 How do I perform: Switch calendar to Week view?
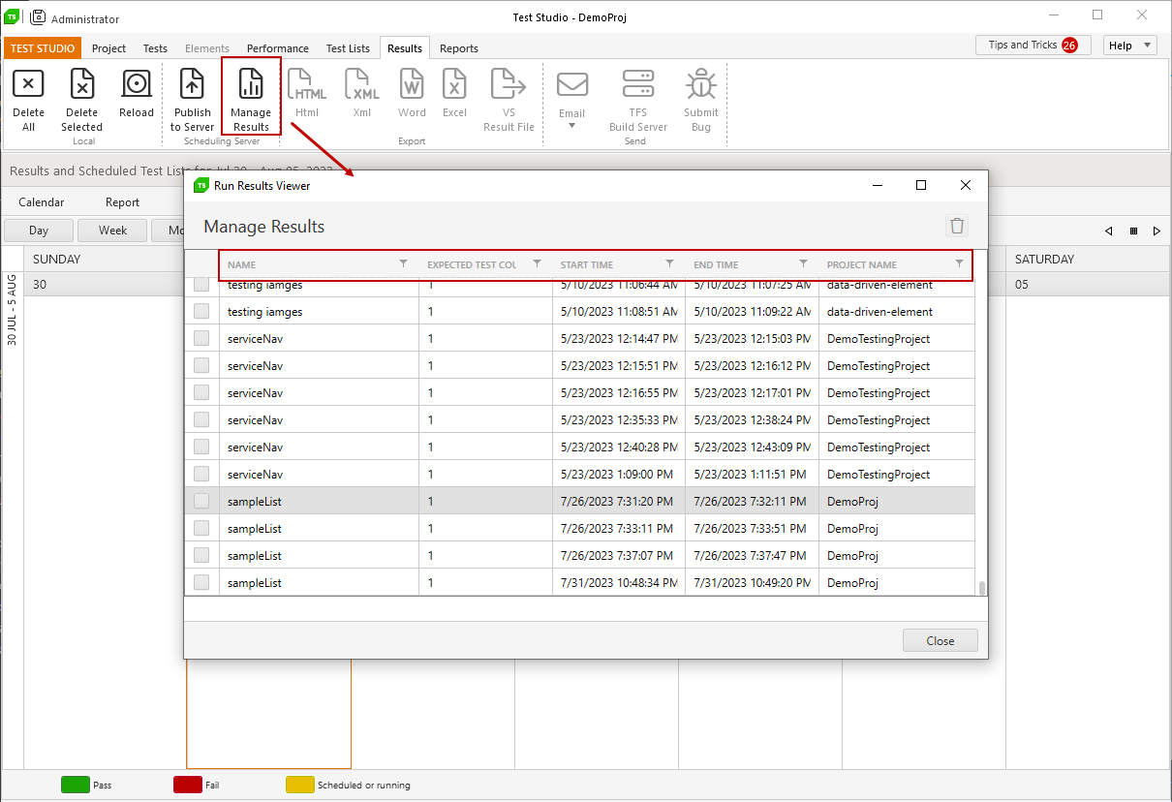[x=113, y=231]
